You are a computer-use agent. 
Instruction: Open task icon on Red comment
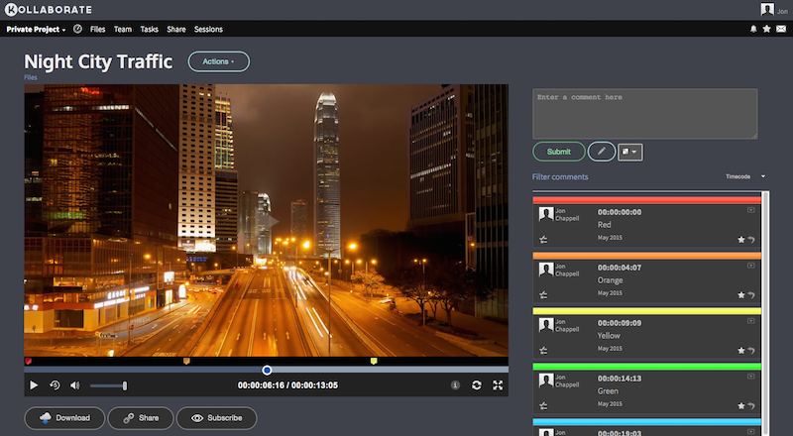[543, 240]
